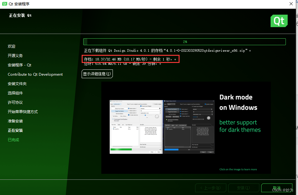Click the 'better support for dark themes' text
This screenshot has height=195, width=298.
(x=240, y=126)
